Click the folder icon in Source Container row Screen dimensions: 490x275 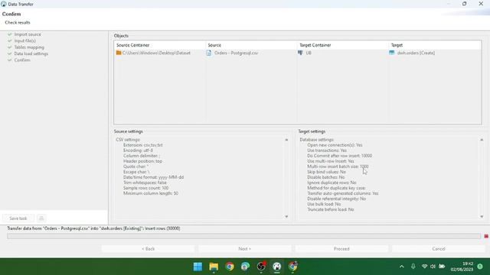119,53
